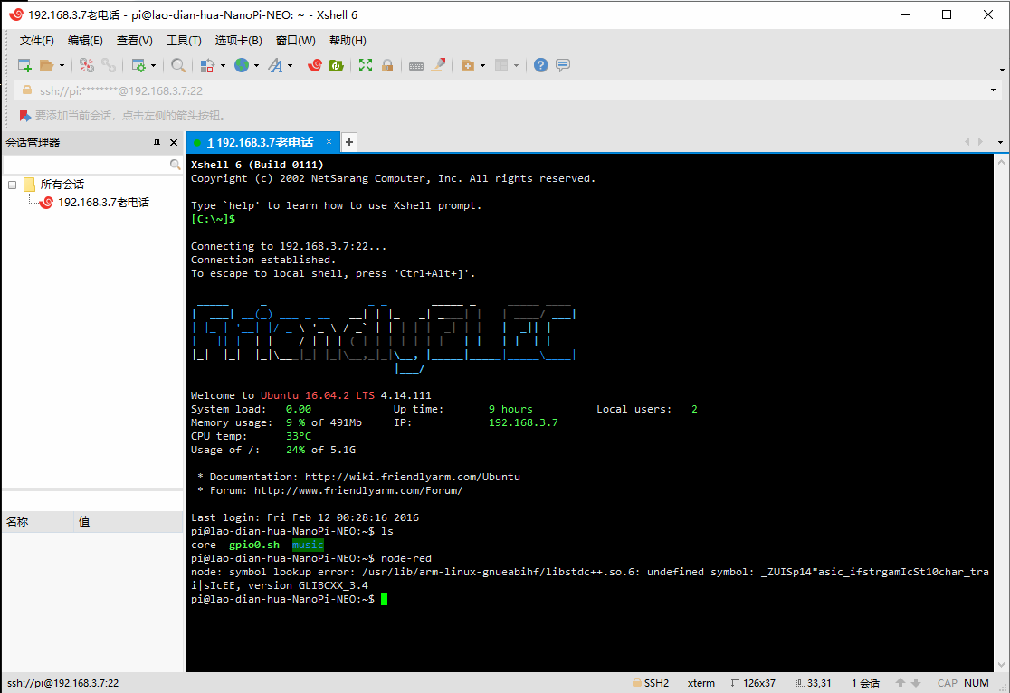
Task: Click the keyboard icon in toolbar
Action: [416, 65]
